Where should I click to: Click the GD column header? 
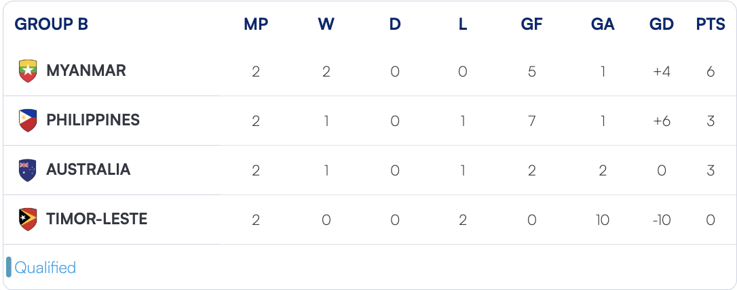click(661, 24)
